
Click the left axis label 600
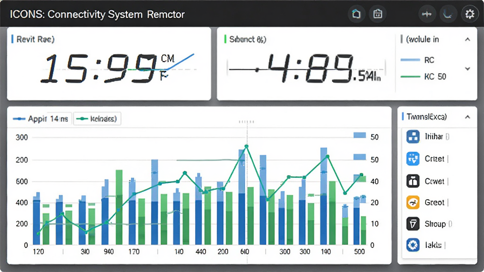point(22,182)
